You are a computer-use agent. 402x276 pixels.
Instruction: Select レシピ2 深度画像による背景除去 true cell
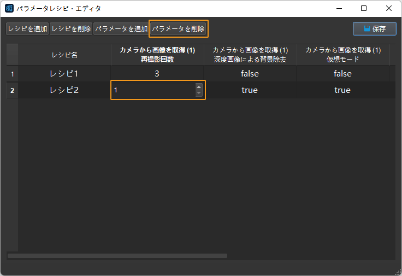(250, 90)
